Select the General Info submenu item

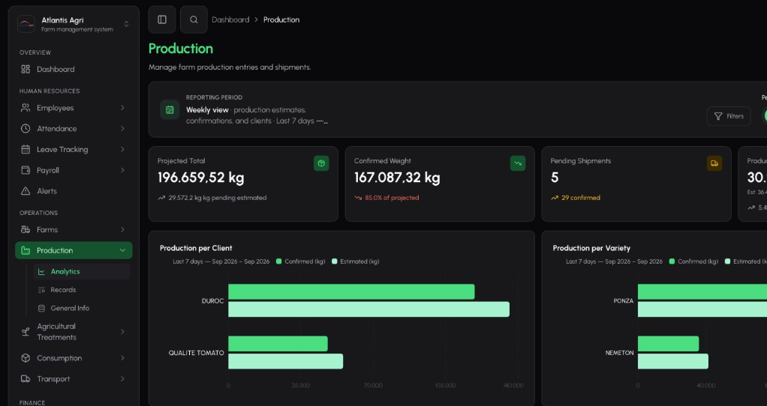(82, 309)
